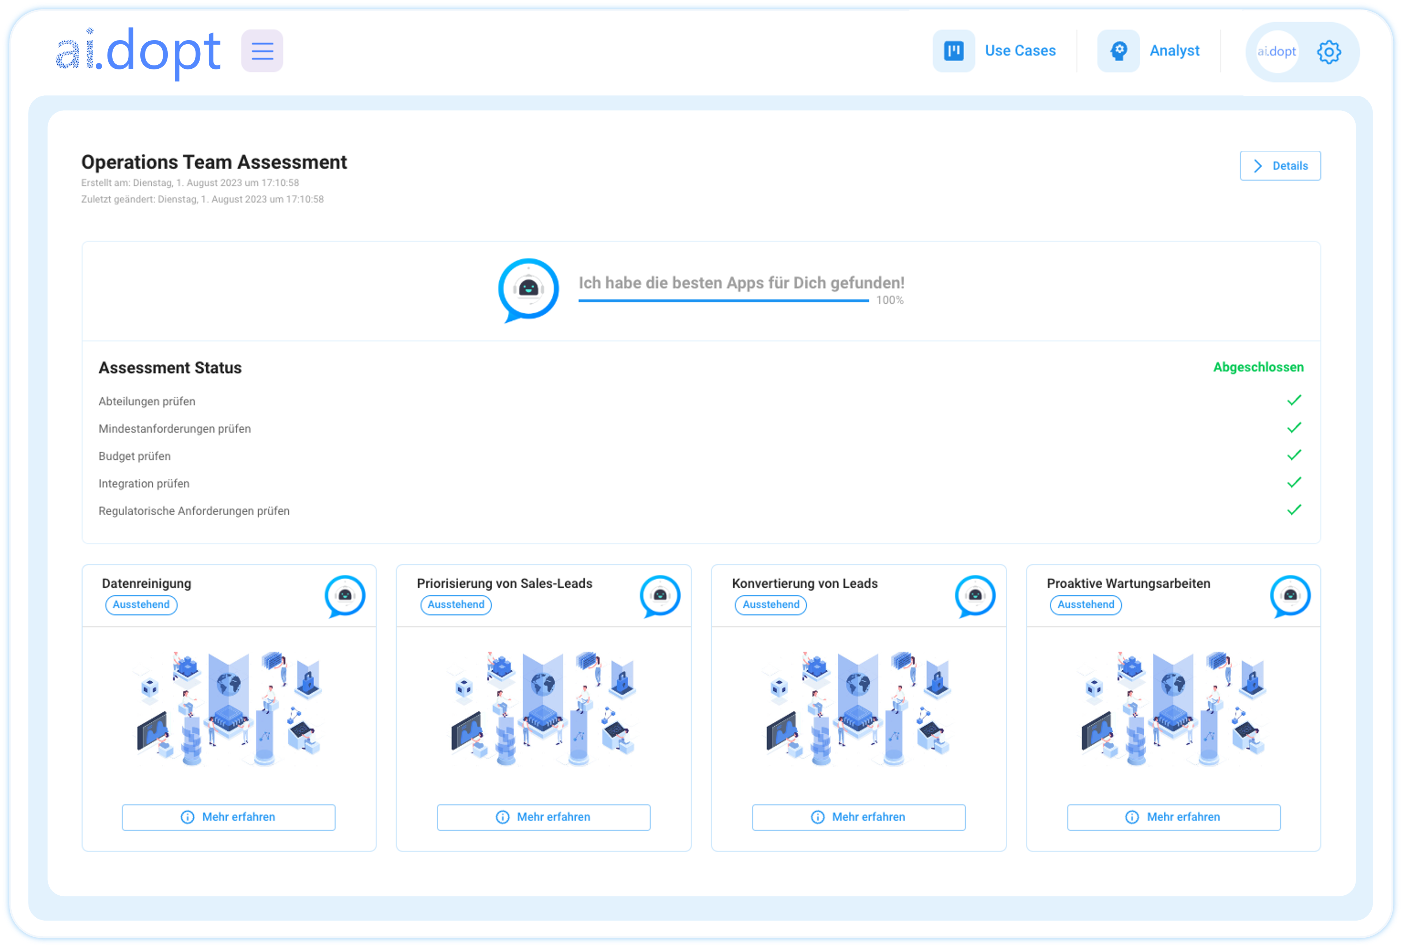Click Ausstehend badge on Konvertierung von Leads

click(x=770, y=605)
